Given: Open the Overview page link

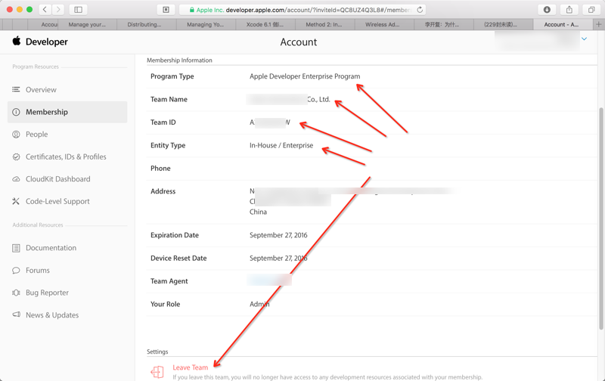Looking at the screenshot, I should pyautogui.click(x=41, y=90).
